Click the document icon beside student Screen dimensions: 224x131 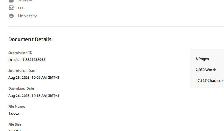pos(11,1)
